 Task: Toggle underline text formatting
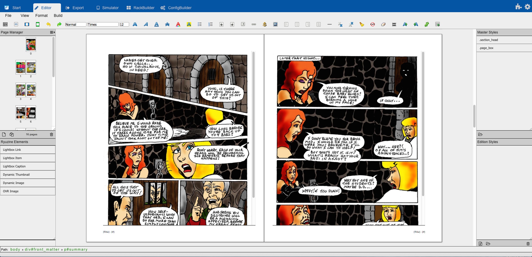pos(157,24)
